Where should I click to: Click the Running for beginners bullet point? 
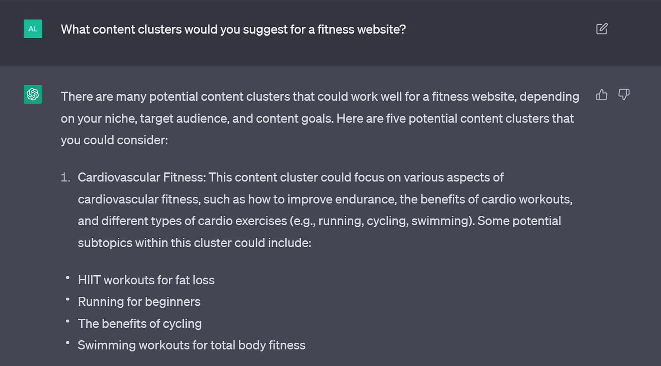[x=139, y=301]
